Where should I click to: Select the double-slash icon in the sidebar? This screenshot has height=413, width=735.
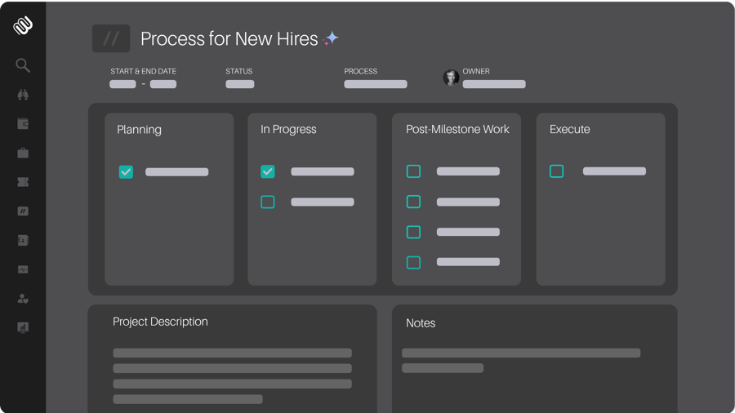23,211
